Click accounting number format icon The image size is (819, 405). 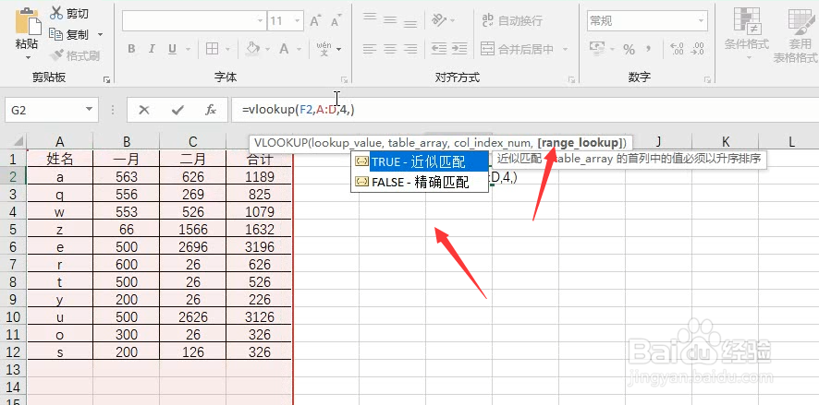click(x=596, y=49)
